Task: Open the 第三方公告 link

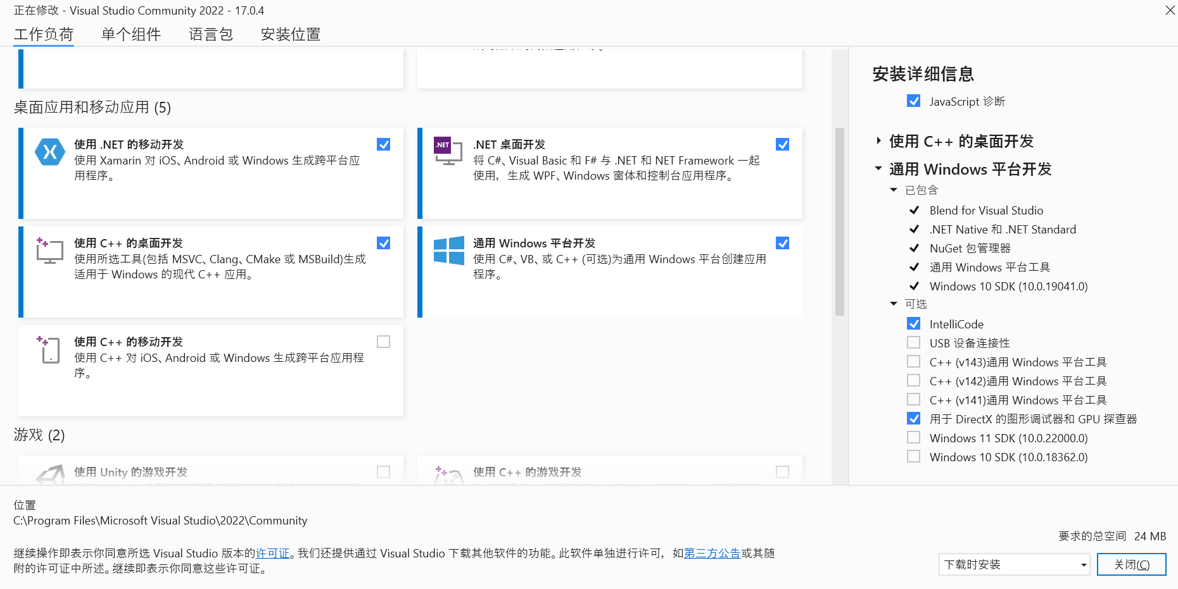Action: (x=712, y=554)
